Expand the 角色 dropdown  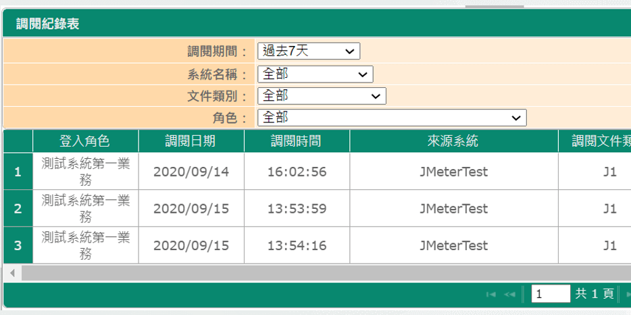392,118
